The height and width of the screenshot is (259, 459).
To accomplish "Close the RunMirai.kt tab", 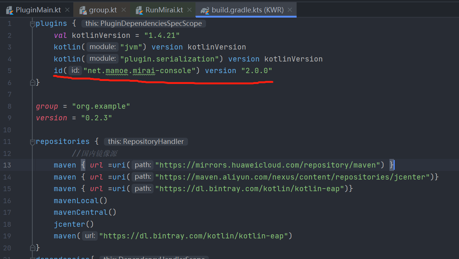I will point(190,10).
